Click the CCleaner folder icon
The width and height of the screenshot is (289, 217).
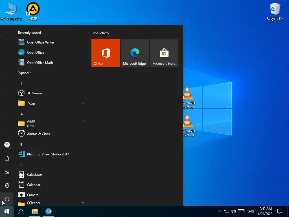tap(21, 203)
